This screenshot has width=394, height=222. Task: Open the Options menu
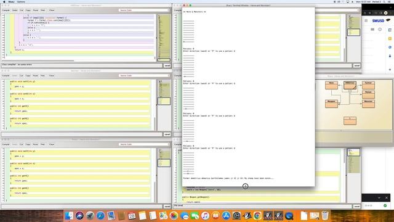(x=21, y=2)
